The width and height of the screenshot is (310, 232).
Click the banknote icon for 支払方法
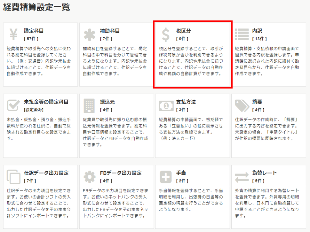click(166, 105)
